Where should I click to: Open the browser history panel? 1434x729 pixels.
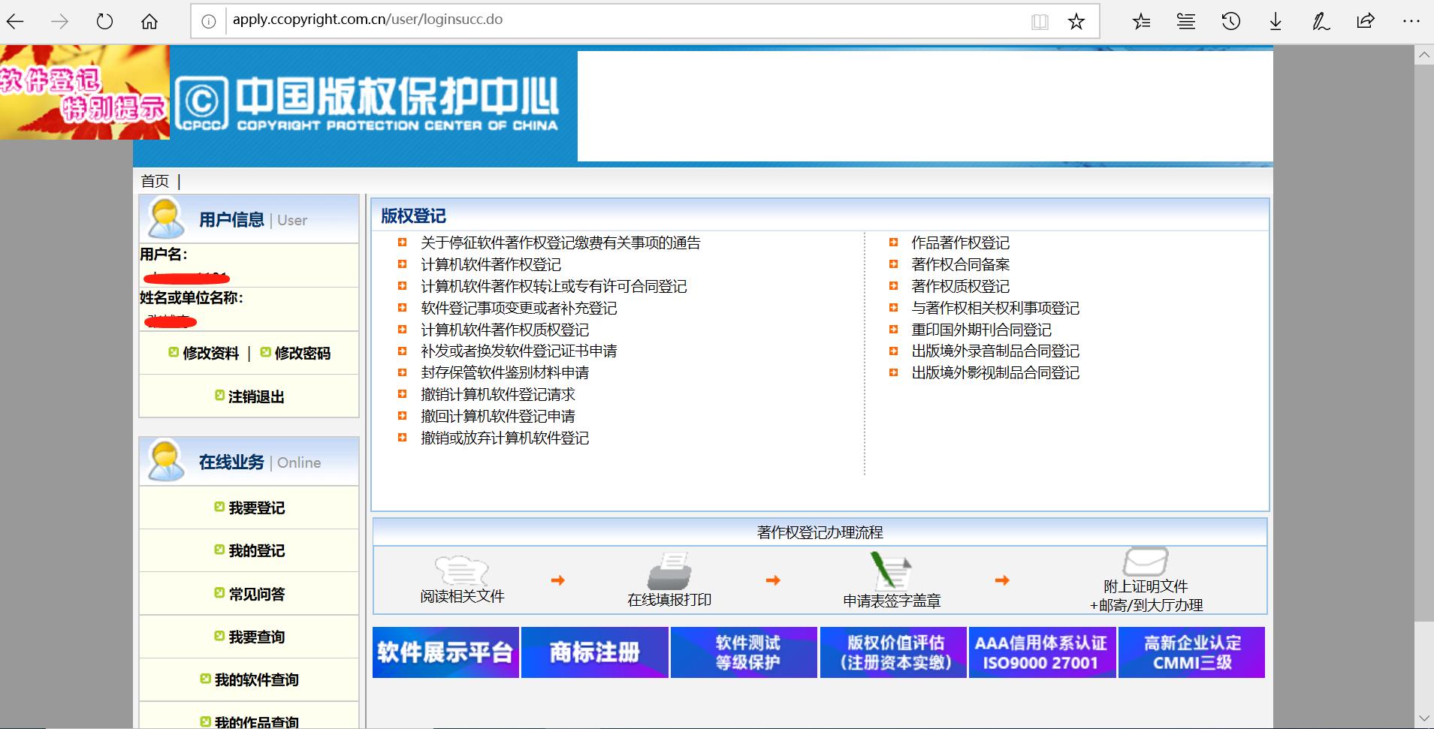point(1230,21)
